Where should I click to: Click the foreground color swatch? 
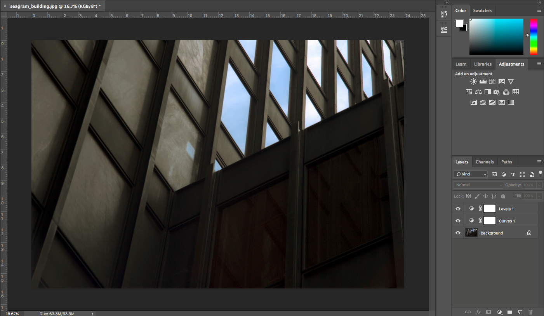[459, 24]
